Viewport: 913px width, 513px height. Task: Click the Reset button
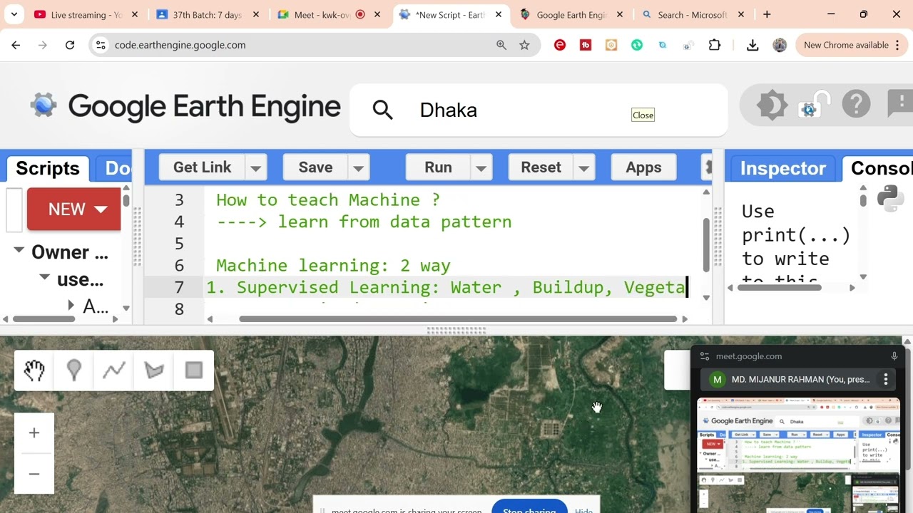tap(541, 167)
